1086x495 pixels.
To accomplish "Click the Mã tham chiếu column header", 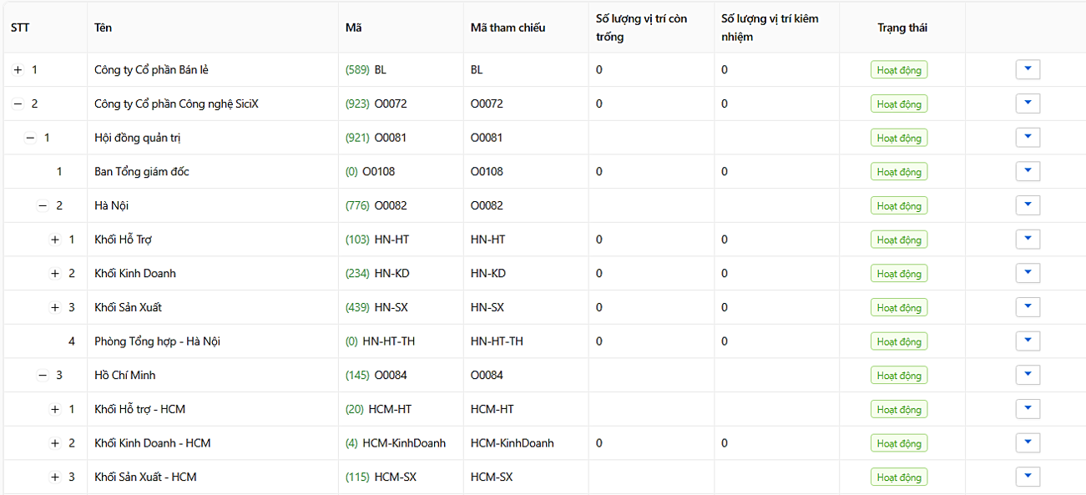I will [x=508, y=28].
